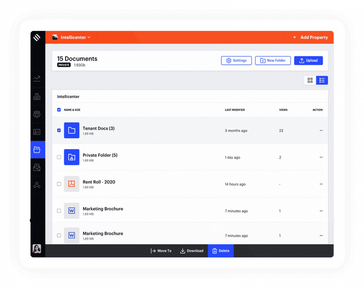Click the 15 Documents heading
The image size is (364, 287).
pyautogui.click(x=77, y=59)
